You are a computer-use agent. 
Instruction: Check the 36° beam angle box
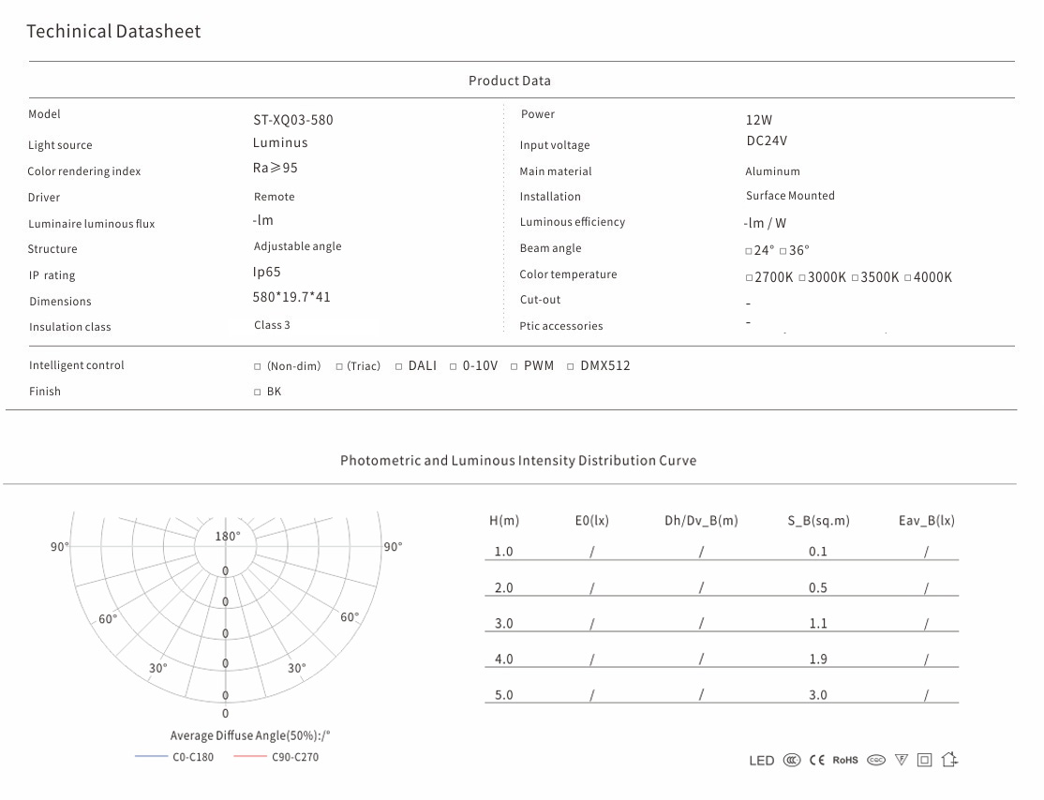point(783,251)
